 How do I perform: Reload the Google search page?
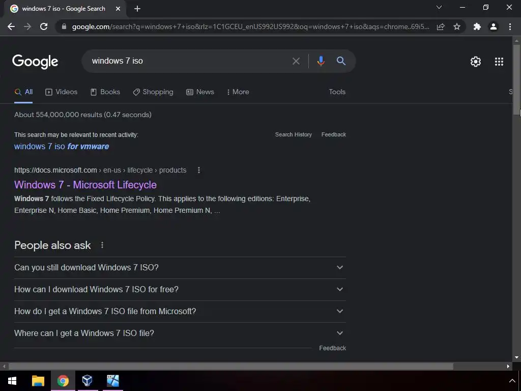point(44,26)
